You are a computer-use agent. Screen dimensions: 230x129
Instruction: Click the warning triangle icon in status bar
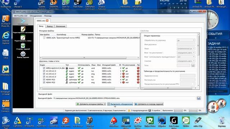pyautogui.click(x=129, y=110)
